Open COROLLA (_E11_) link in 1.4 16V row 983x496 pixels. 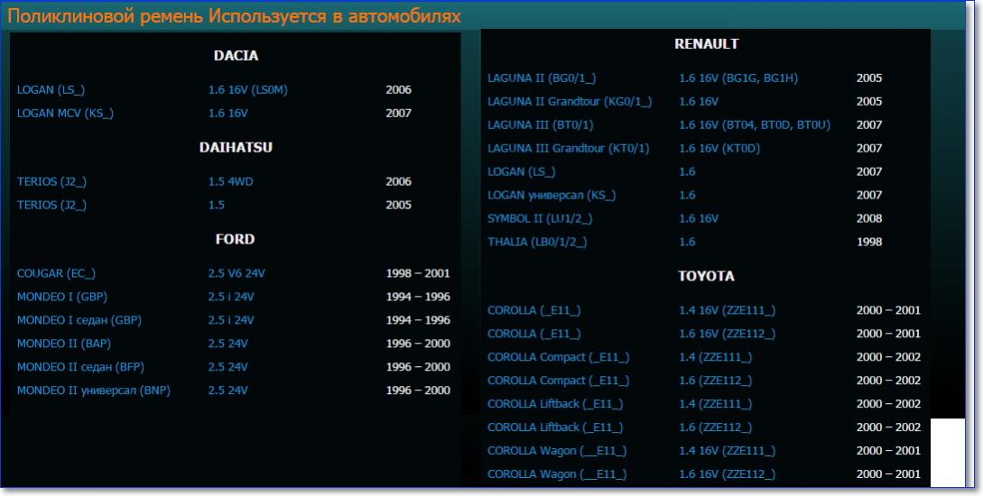[534, 310]
